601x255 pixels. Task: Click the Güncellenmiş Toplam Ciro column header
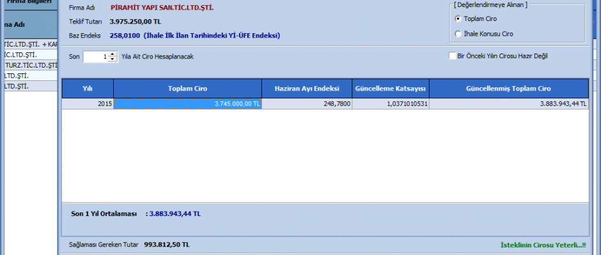[508, 89]
